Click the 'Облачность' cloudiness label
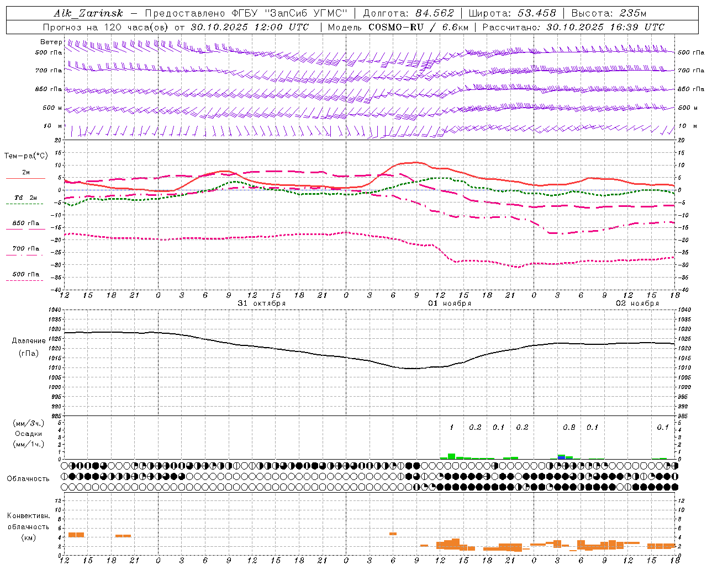 [28, 479]
